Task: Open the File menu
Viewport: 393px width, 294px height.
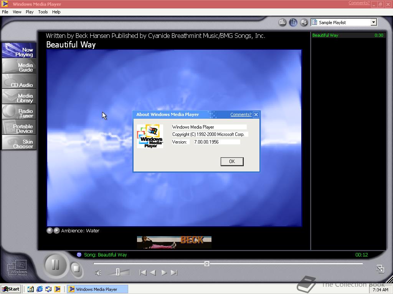Action: point(5,12)
